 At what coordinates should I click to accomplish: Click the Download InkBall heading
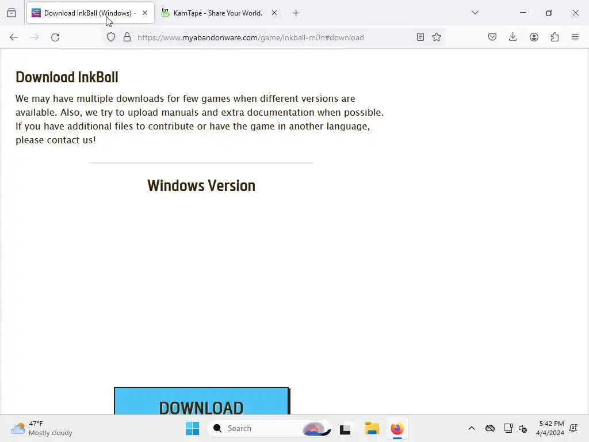tap(67, 77)
